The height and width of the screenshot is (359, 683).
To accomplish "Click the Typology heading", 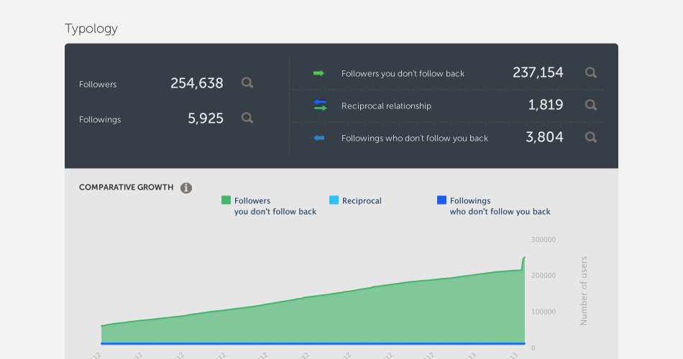I will (x=91, y=29).
